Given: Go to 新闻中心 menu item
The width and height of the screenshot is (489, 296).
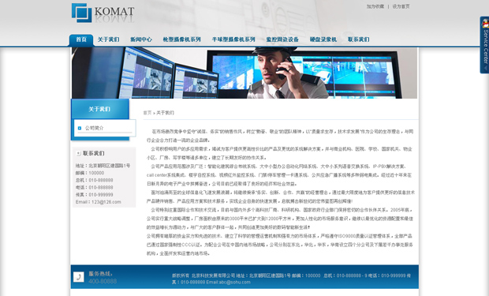Looking at the screenshot, I should [x=141, y=39].
